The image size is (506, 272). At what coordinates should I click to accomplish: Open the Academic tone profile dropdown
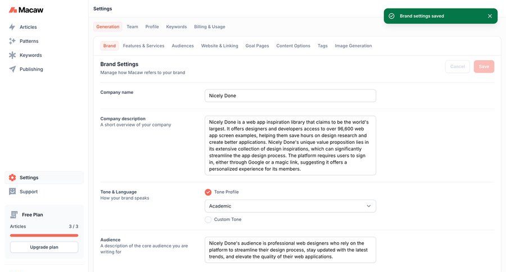click(x=290, y=206)
